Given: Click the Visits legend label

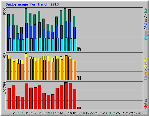Looking at the screenshot, I should click(x=146, y=63).
